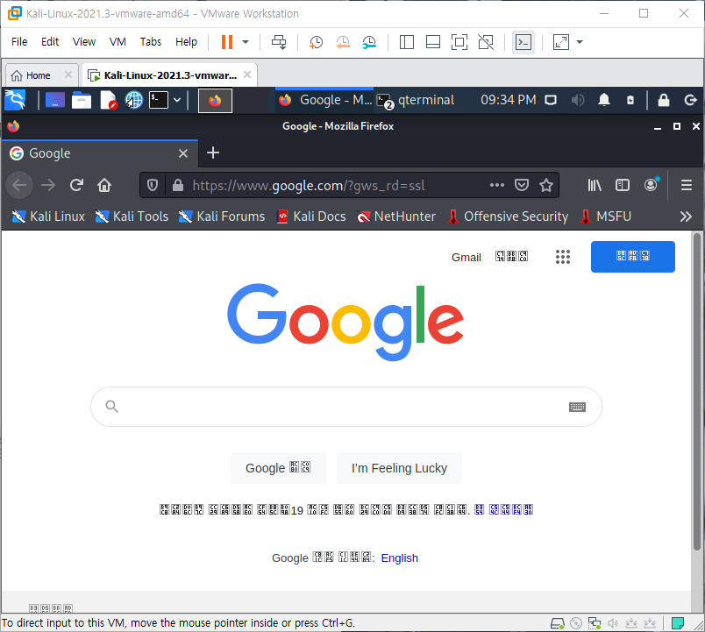Toggle Unity mode icon
The height and width of the screenshot is (632, 705).
486,42
